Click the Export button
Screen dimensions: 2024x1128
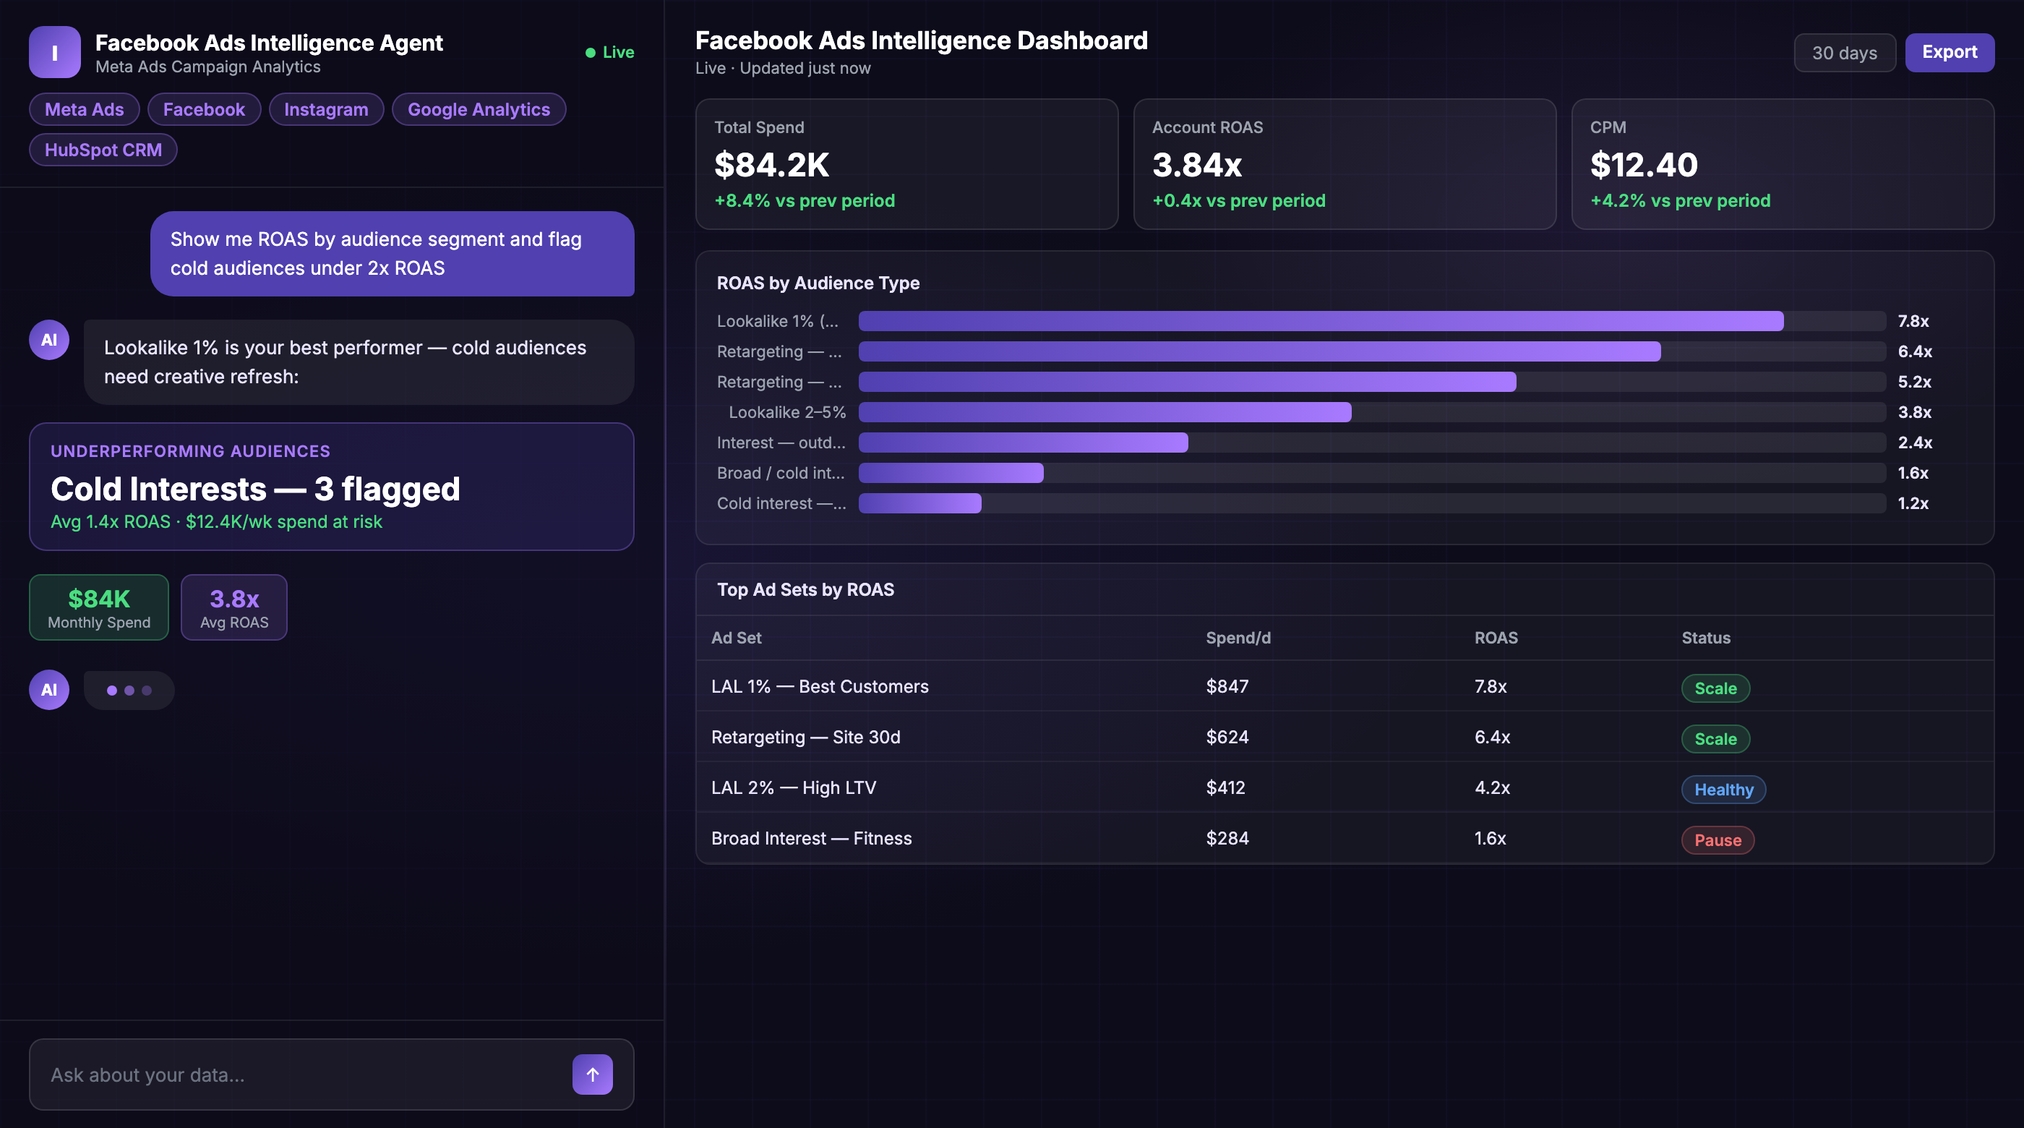1950,52
